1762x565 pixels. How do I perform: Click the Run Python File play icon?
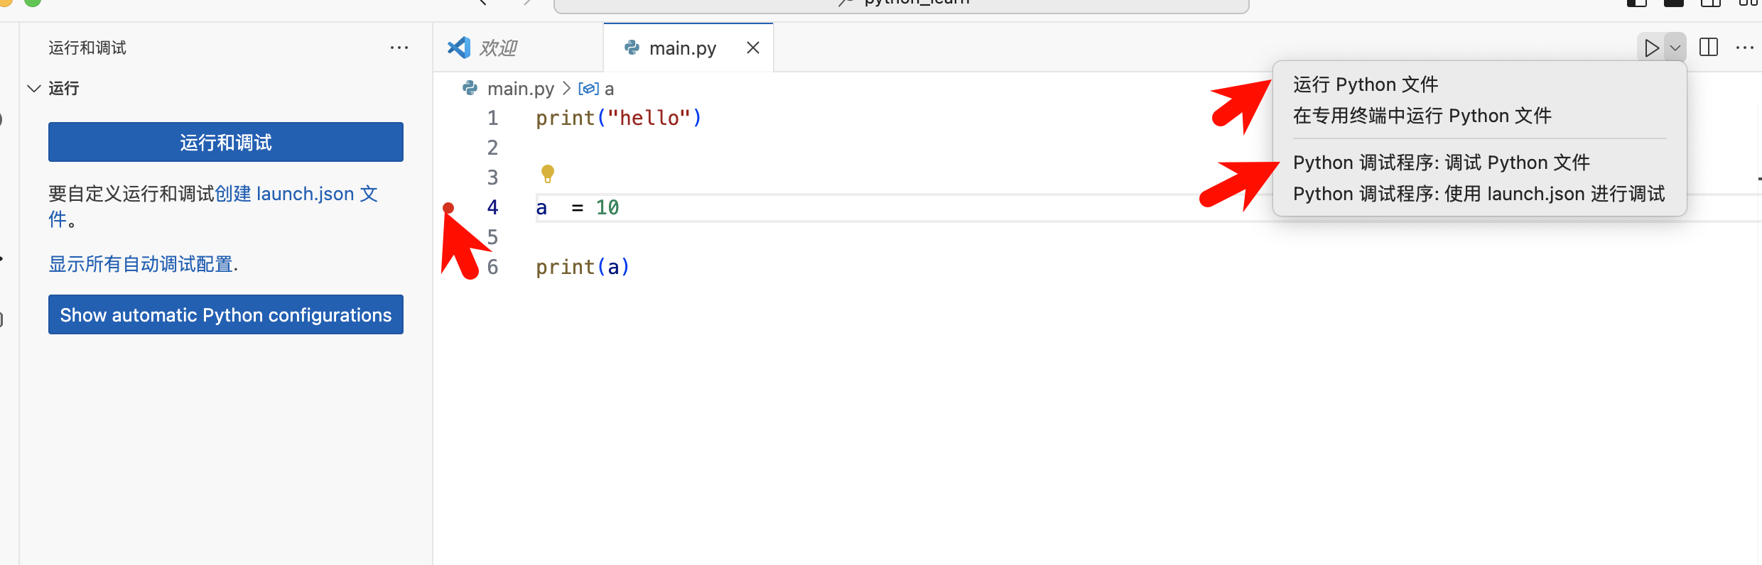coord(1652,48)
